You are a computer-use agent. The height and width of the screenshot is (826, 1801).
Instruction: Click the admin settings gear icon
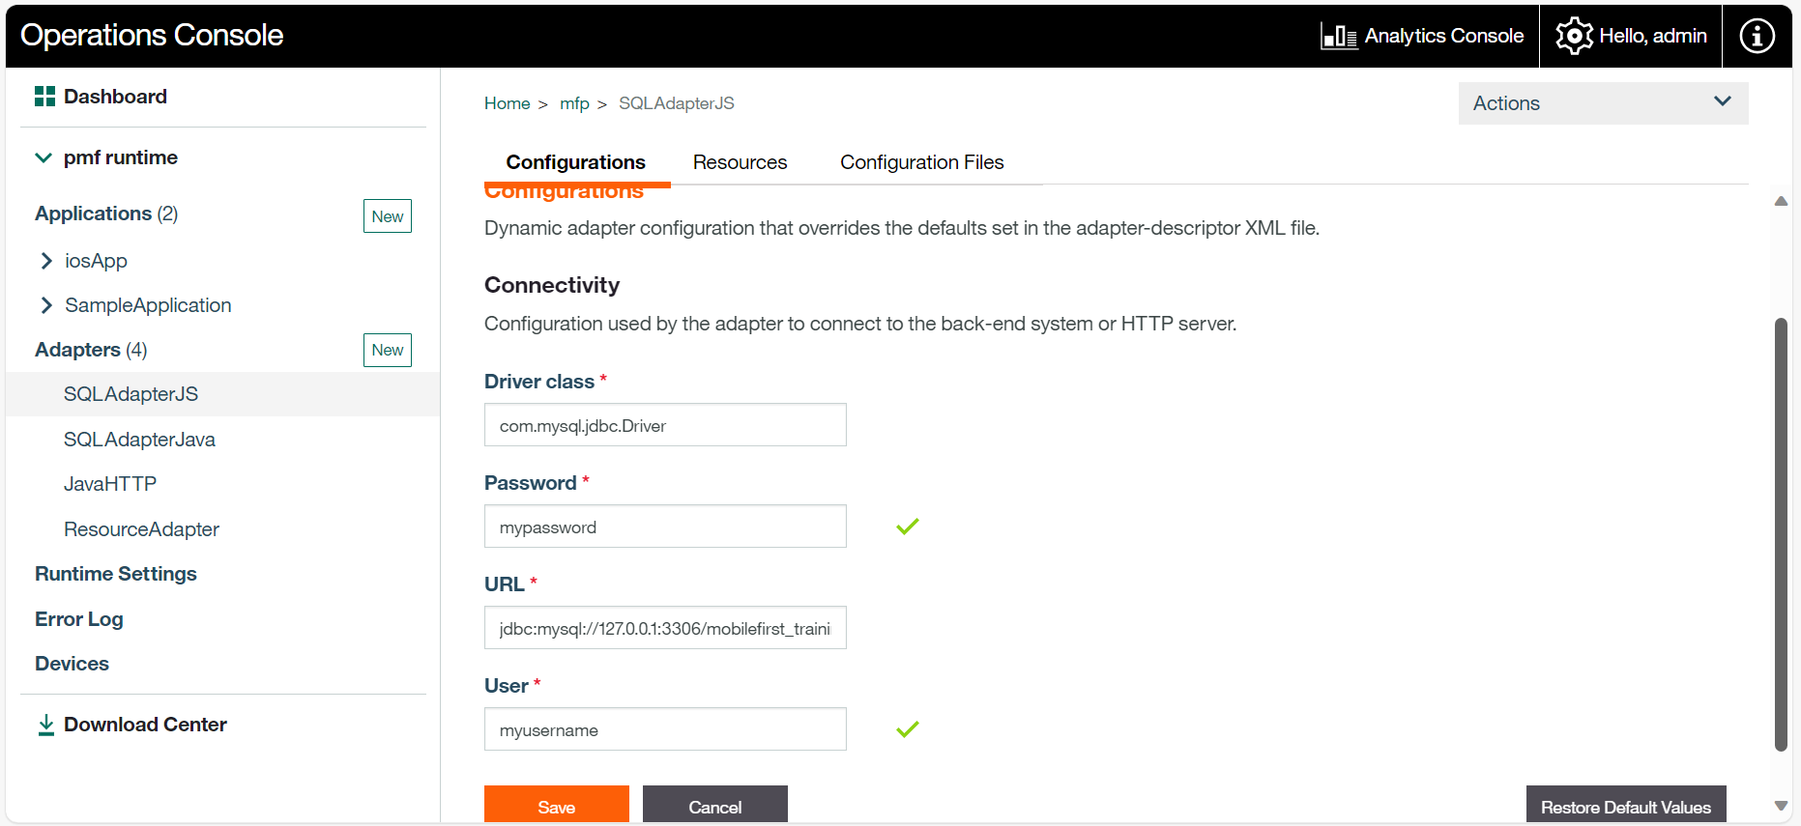[1574, 37]
